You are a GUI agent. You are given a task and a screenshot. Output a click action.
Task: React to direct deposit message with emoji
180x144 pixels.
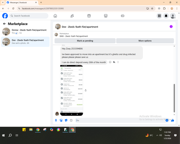click(110, 62)
